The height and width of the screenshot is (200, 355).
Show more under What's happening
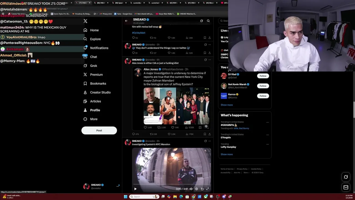click(227, 154)
